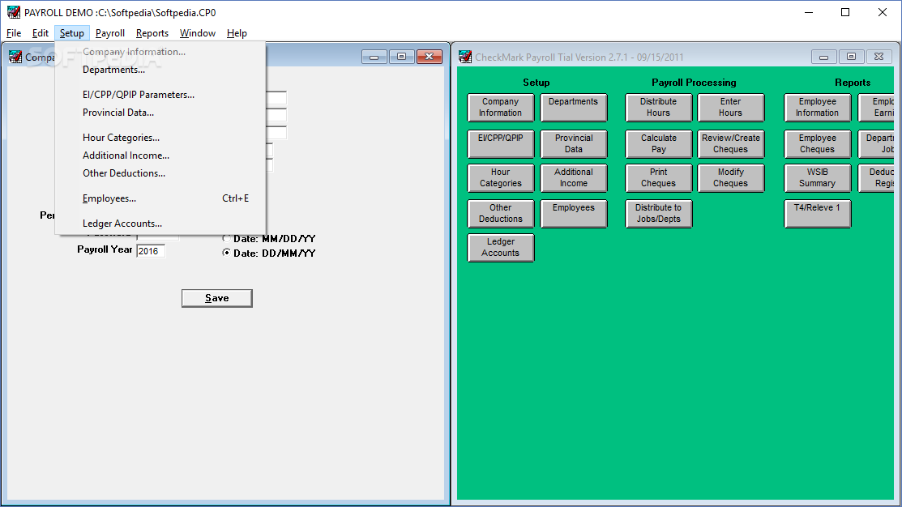Click Ledger Accounts button in command center
Image resolution: width=902 pixels, height=507 pixels.
(501, 247)
